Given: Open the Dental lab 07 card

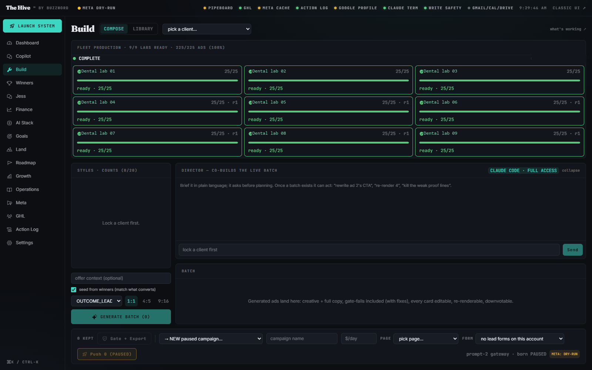Looking at the screenshot, I should tap(157, 142).
